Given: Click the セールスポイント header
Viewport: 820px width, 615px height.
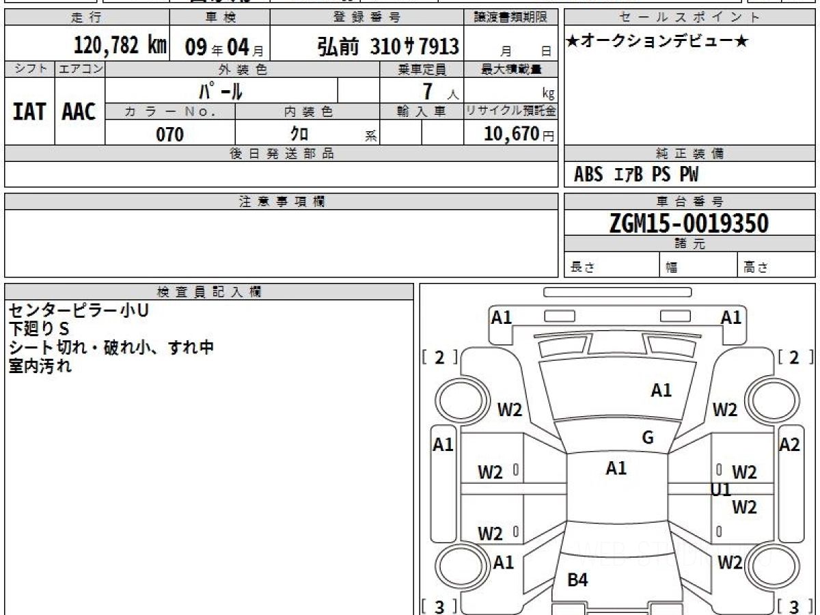Looking at the screenshot, I should (689, 18).
